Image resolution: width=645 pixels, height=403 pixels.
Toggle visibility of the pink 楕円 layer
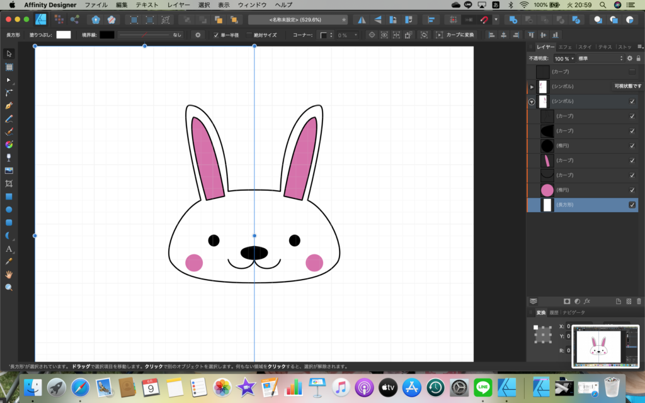pyautogui.click(x=632, y=190)
